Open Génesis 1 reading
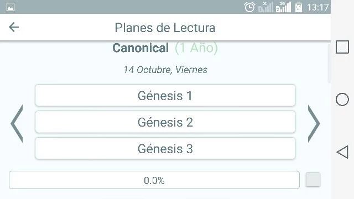 pos(165,96)
